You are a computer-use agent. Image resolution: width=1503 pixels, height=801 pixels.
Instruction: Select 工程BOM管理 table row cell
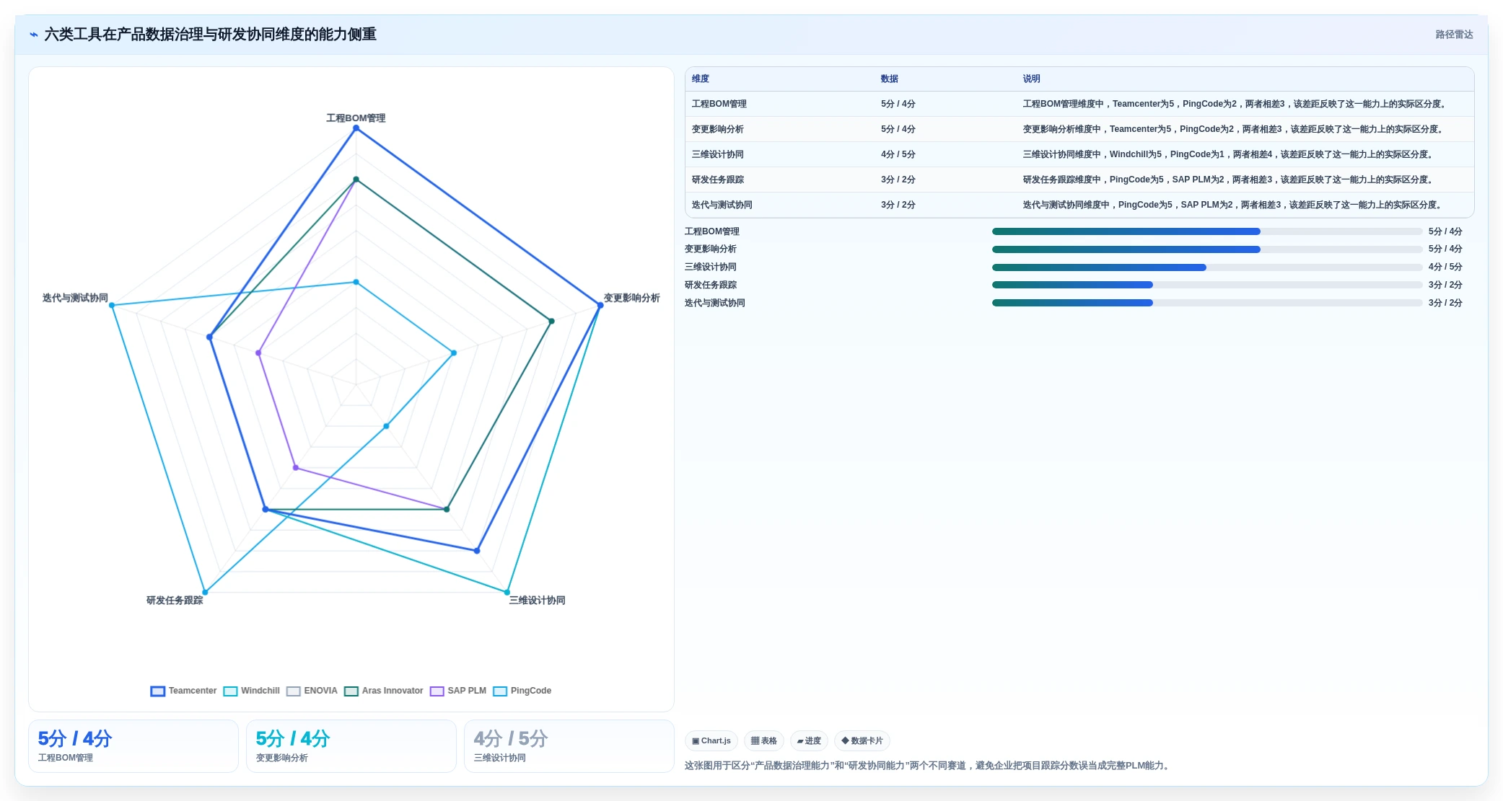point(719,104)
